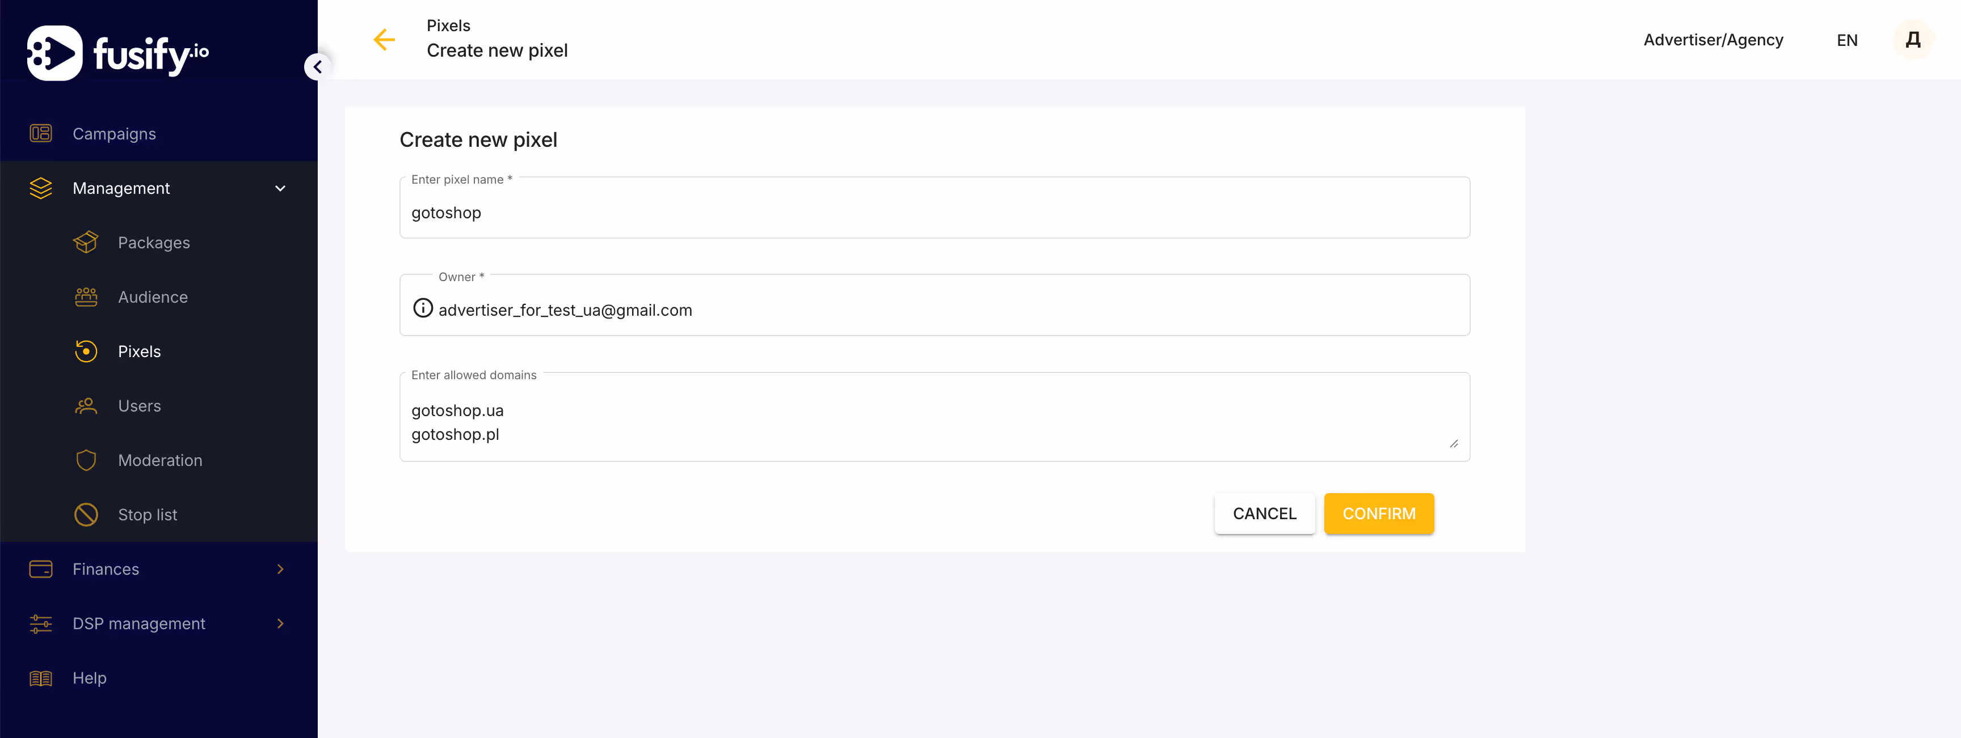Click the textarea resize handle
Viewport: 1961px width, 738px height.
[x=1453, y=444]
